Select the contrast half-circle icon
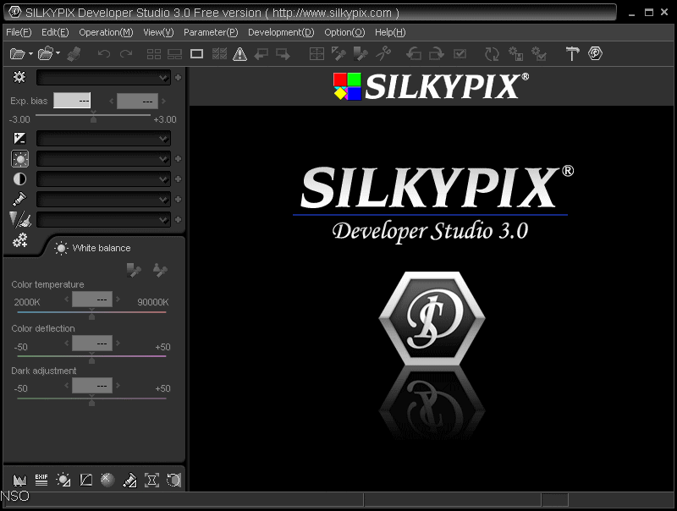Image resolution: width=677 pixels, height=511 pixels. click(x=19, y=179)
